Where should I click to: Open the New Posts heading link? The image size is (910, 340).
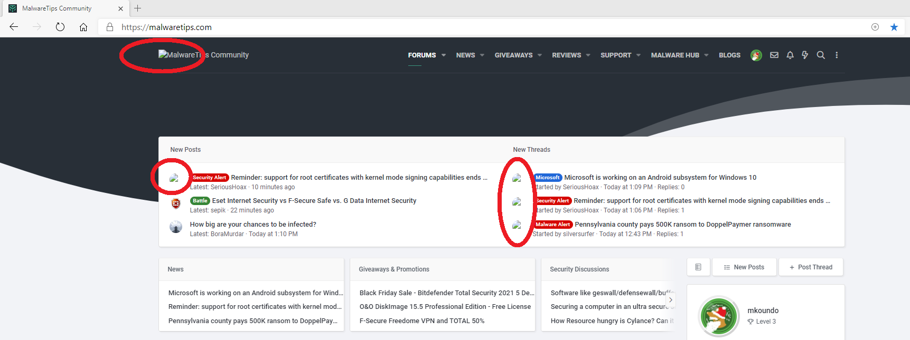(185, 150)
